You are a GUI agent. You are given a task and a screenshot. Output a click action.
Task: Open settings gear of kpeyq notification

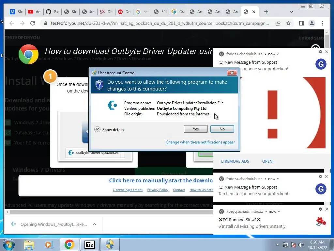320,209
